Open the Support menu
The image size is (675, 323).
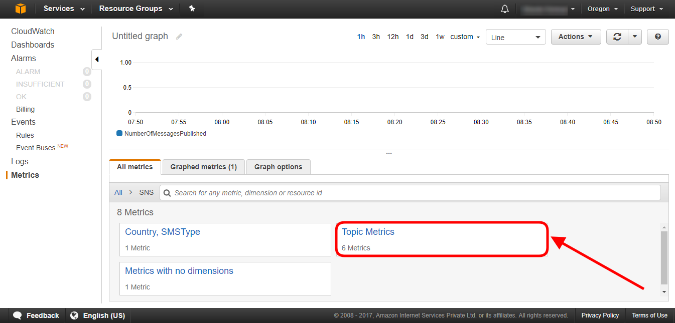pos(647,9)
